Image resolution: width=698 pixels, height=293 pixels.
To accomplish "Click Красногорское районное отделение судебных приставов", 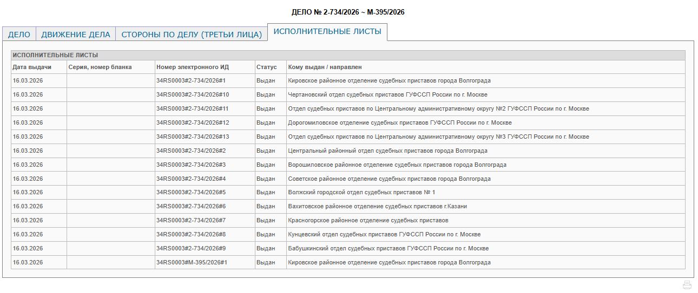I will [368, 220].
